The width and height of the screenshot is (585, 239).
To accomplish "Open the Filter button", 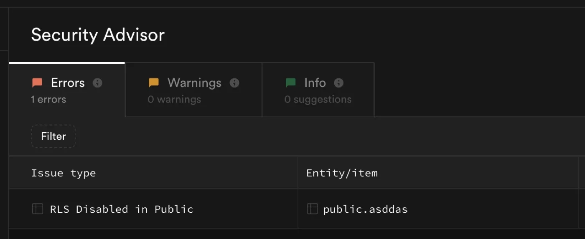I will [x=53, y=136].
